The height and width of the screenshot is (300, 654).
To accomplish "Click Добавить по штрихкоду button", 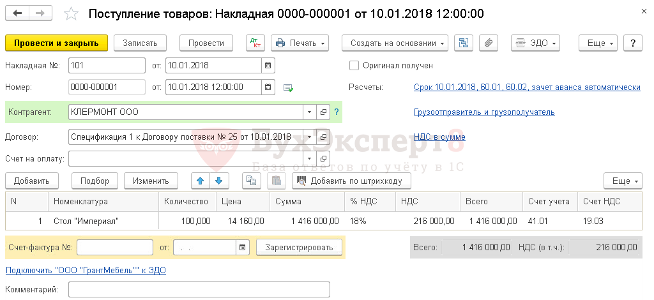I will [x=351, y=181].
